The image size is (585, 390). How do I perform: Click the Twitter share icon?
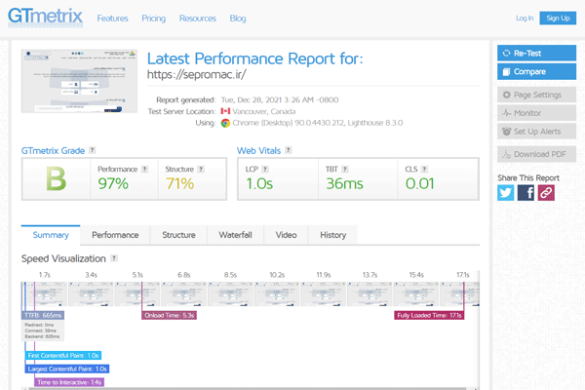(x=505, y=193)
